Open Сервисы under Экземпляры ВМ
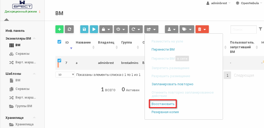The image size is (264, 128). point(22,54)
